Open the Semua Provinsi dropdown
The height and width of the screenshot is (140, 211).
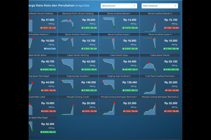click(119, 6)
